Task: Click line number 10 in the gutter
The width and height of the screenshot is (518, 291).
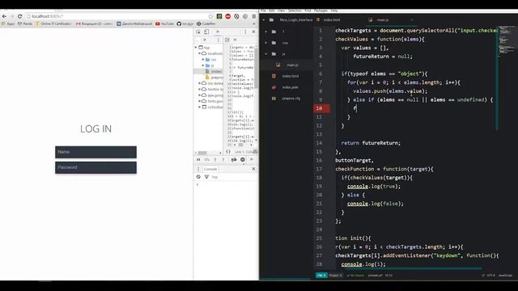Action: point(319,108)
